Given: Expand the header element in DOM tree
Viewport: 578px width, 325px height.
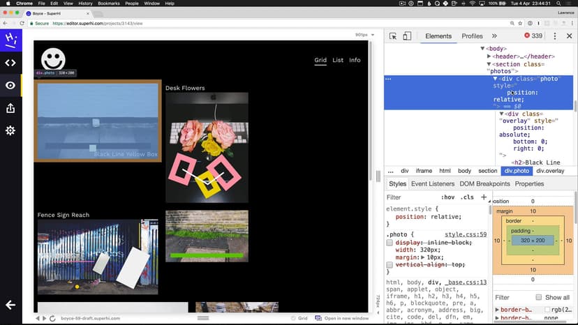Looking at the screenshot, I should tap(488, 56).
